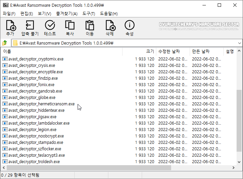Select file name avast_decryptor_legion.exe
The height and width of the screenshot is (179, 243).
[x=32, y=129]
